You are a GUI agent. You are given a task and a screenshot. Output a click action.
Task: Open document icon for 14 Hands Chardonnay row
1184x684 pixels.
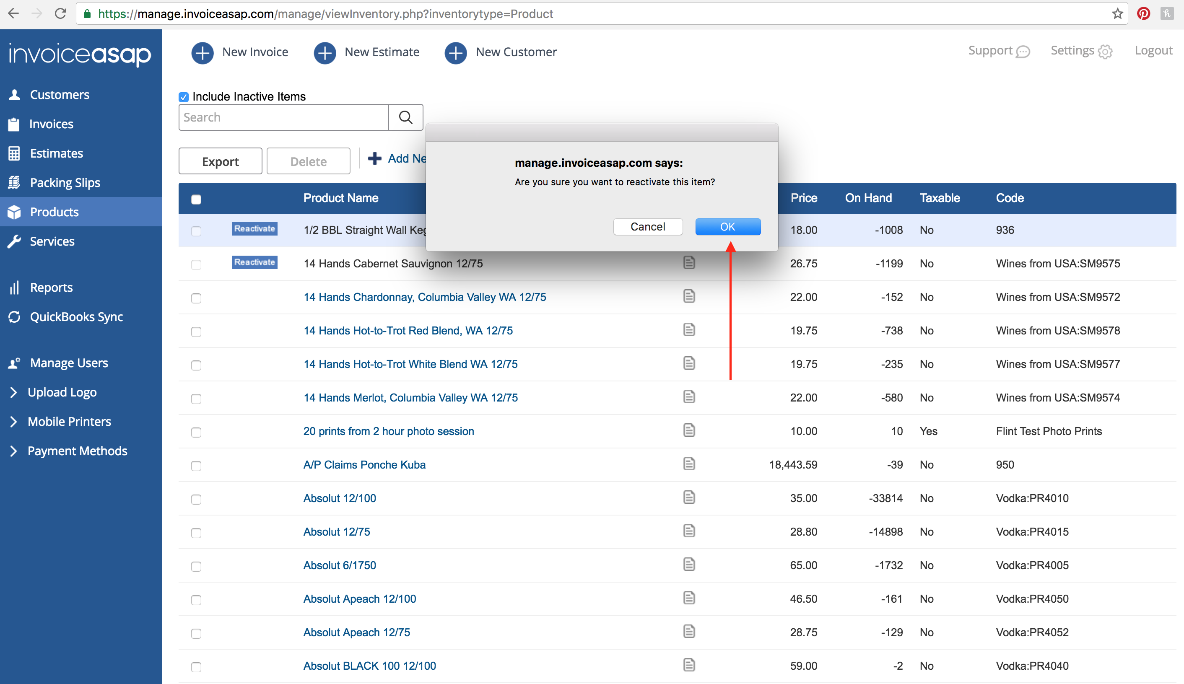pos(689,296)
